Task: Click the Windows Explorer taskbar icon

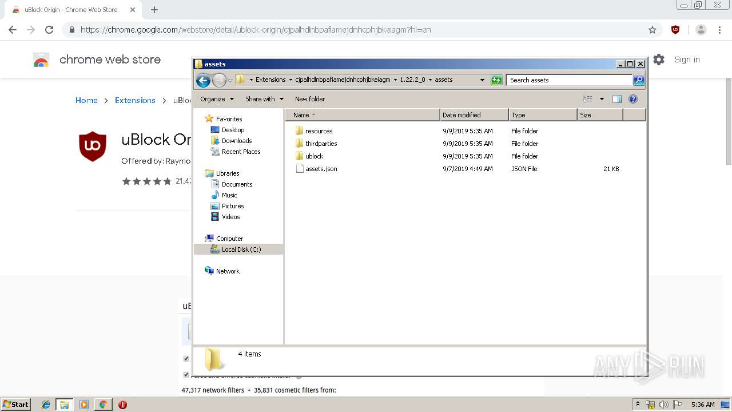Action: (x=65, y=405)
